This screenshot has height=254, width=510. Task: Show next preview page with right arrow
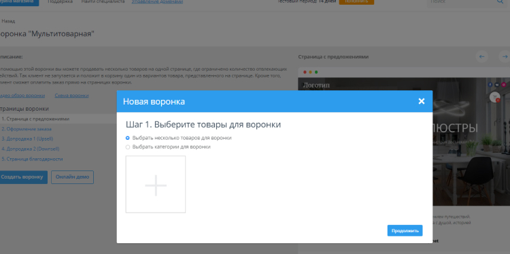coord(505,56)
